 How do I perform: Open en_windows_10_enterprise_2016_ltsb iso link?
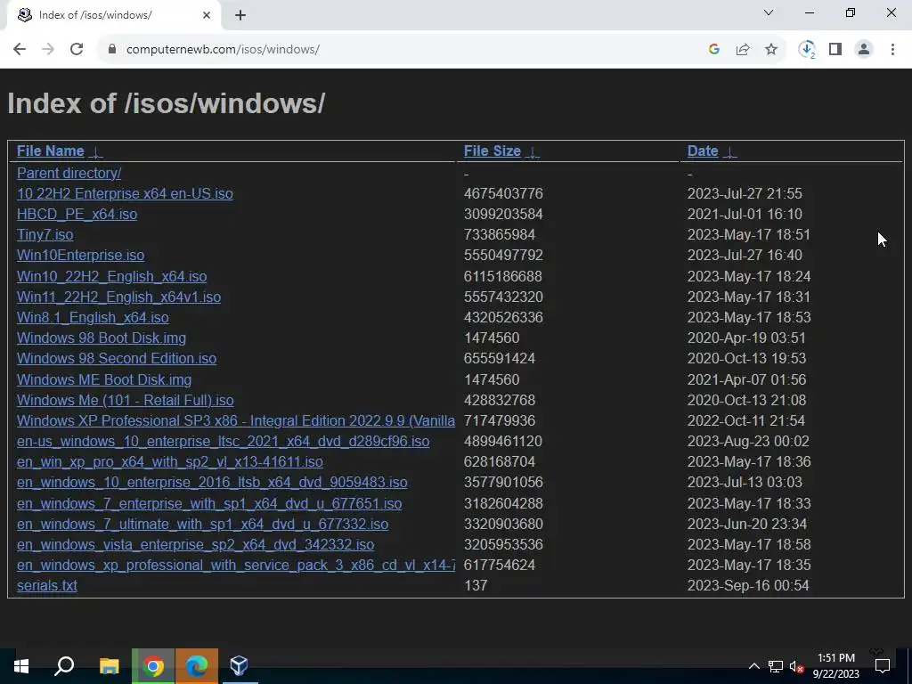pos(212,482)
